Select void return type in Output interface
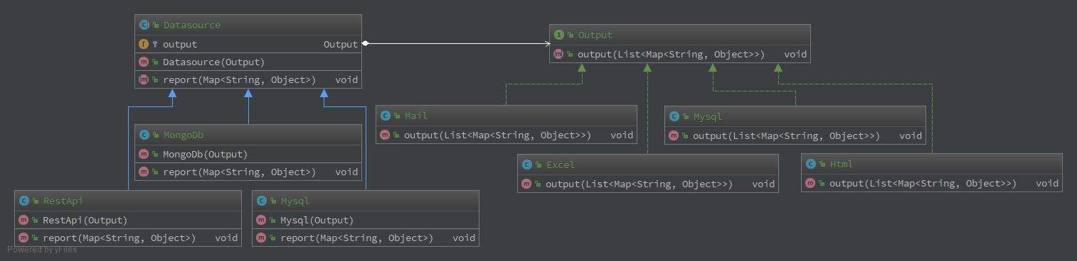The image size is (1077, 261). click(x=795, y=54)
